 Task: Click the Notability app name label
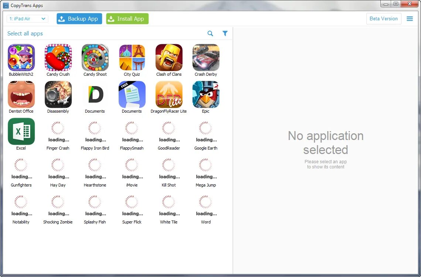click(21, 222)
